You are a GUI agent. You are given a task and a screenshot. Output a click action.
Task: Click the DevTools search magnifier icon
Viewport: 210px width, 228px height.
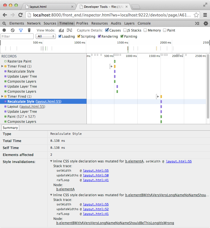[x=4, y=23]
